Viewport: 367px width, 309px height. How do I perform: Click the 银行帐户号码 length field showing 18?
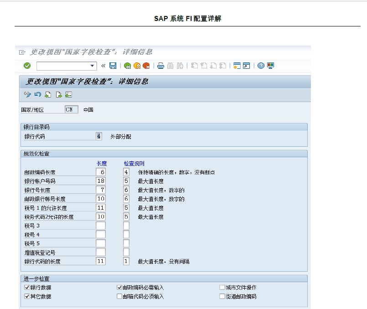101,181
